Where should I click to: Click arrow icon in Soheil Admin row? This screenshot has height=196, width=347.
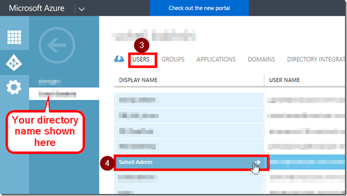pos(257,162)
